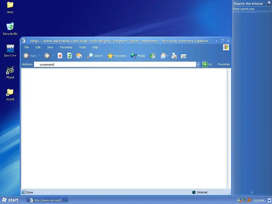Click the Messenger tray icon with red X
Screen dimensions: 272x204
point(239,200)
